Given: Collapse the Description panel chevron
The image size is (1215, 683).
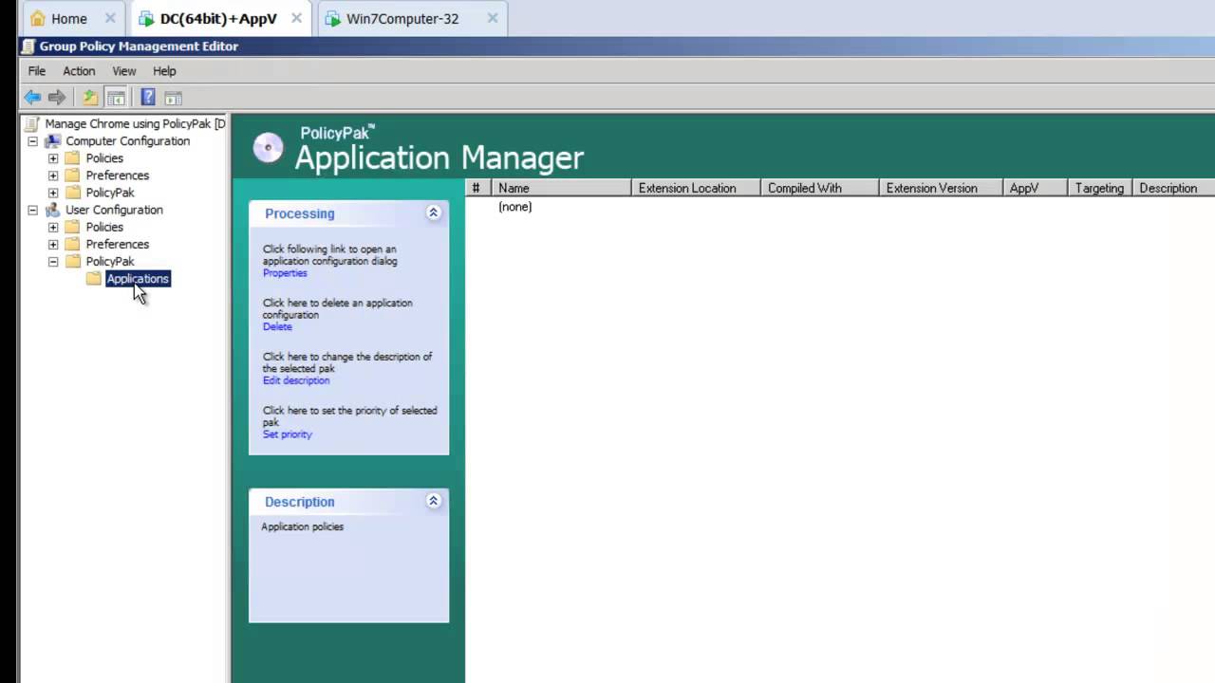Looking at the screenshot, I should point(433,501).
